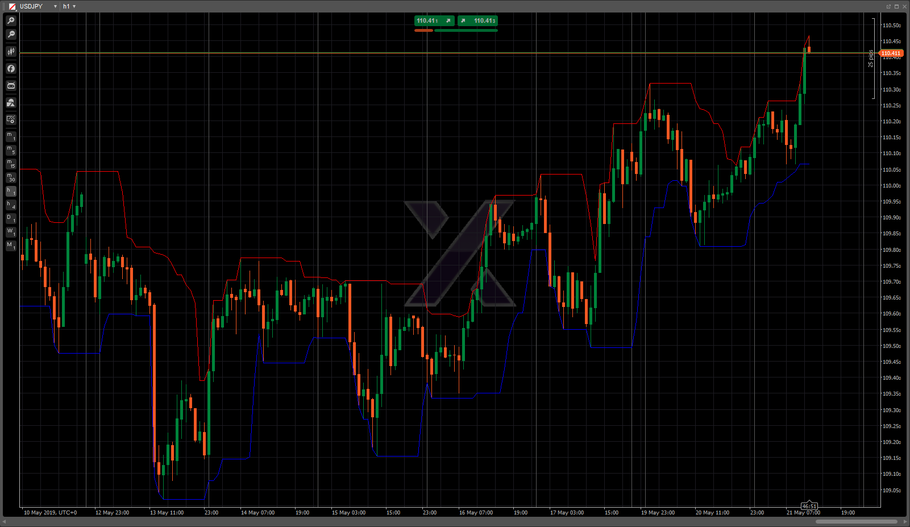Click the 109.050 price axis label
This screenshot has height=527, width=910.
pyautogui.click(x=891, y=490)
